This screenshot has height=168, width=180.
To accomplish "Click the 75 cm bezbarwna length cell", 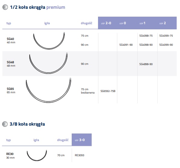I will point(88,91).
